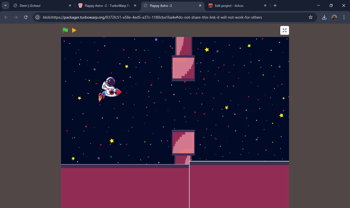Open the 'Demi | iSchool' tab
Screen dimensions: 350x208
[36, 5]
